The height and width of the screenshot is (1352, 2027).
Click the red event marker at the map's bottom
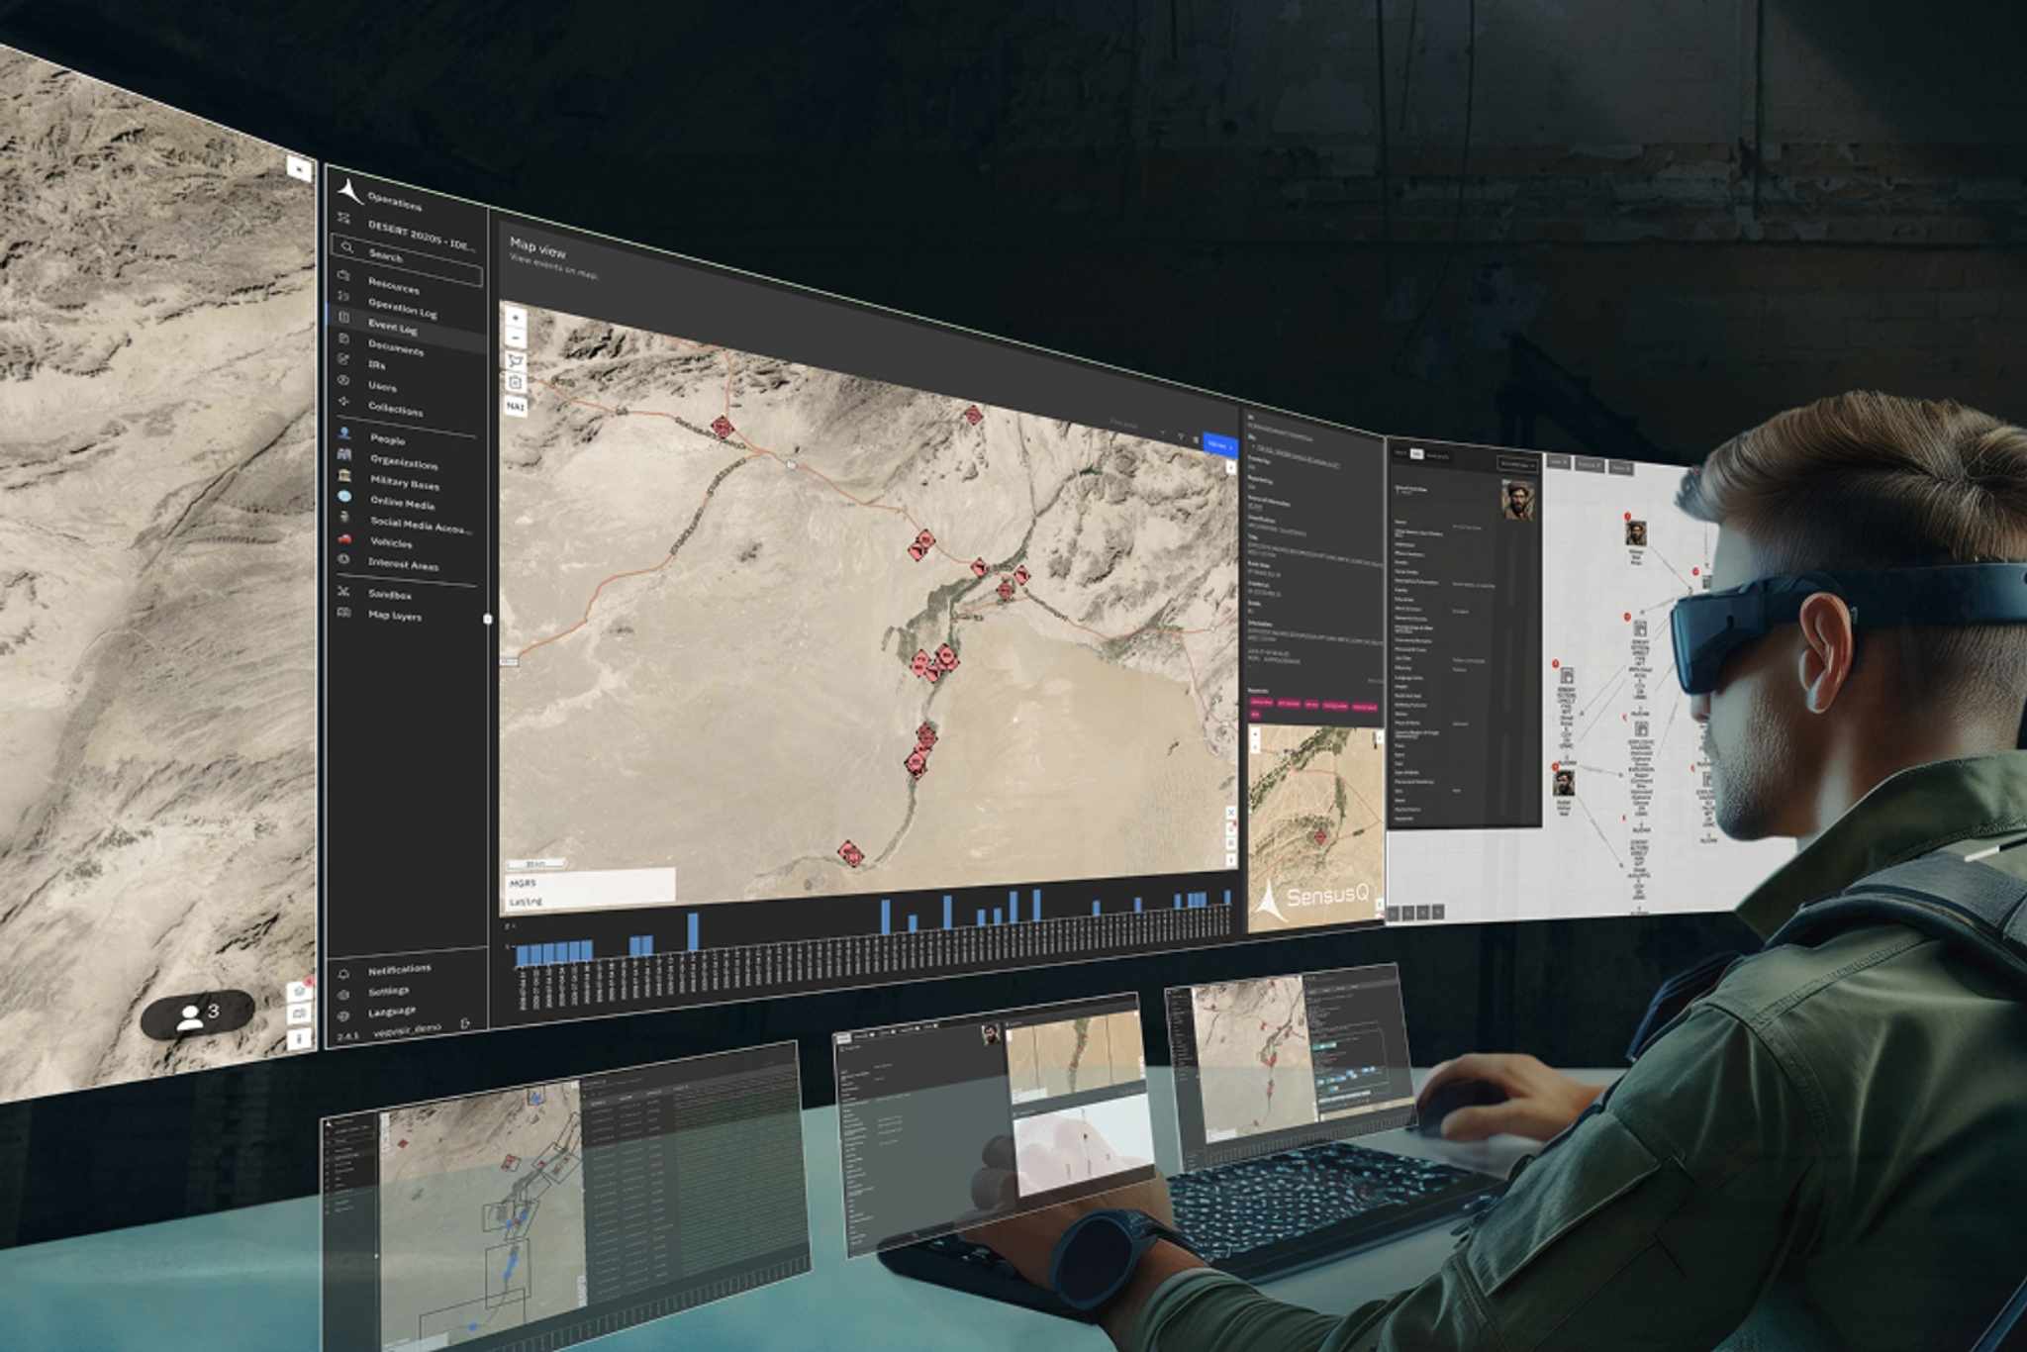pyautogui.click(x=850, y=853)
